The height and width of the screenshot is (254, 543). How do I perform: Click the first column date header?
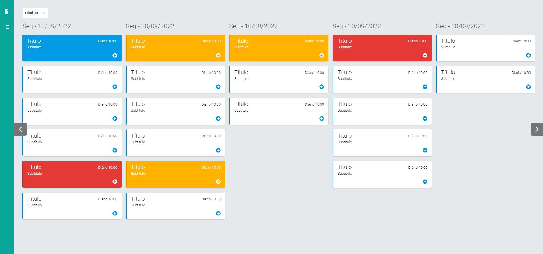(47, 26)
